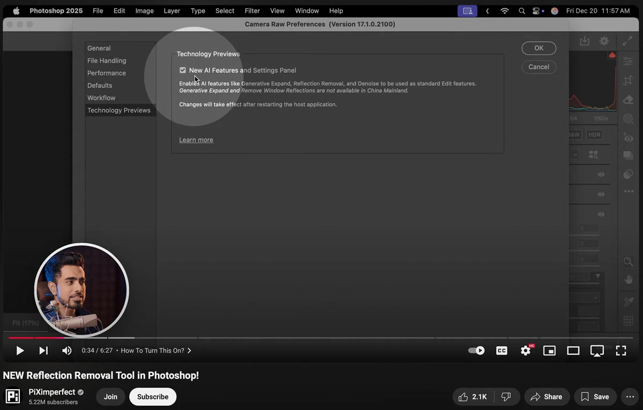Toggle closed captions

[502, 351]
